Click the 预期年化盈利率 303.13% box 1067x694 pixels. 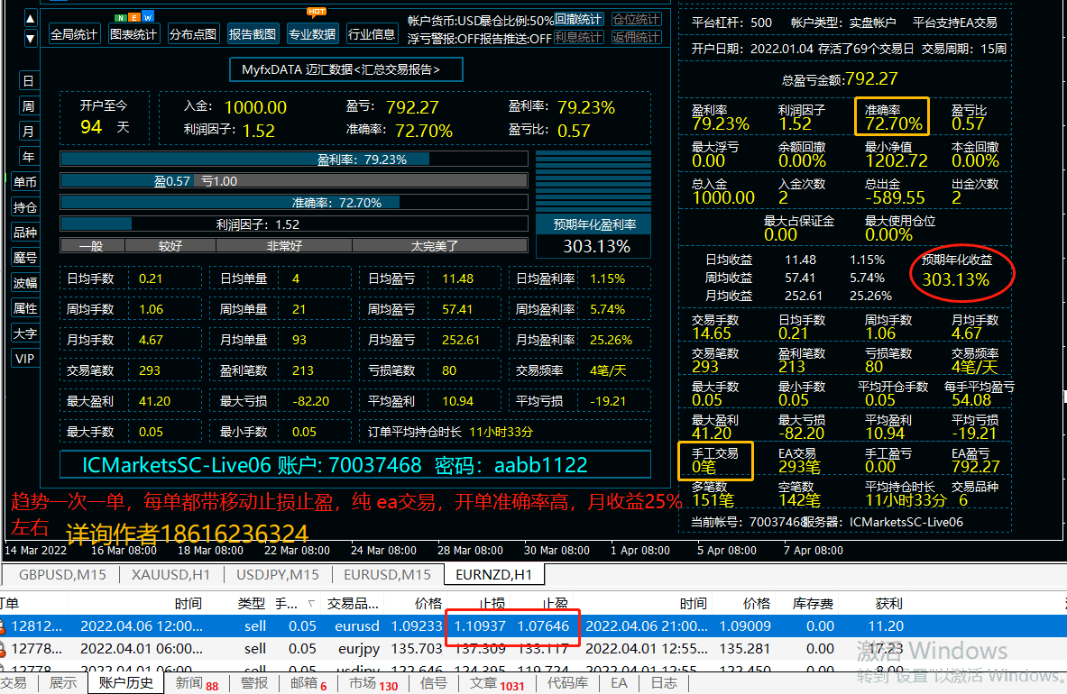(594, 236)
